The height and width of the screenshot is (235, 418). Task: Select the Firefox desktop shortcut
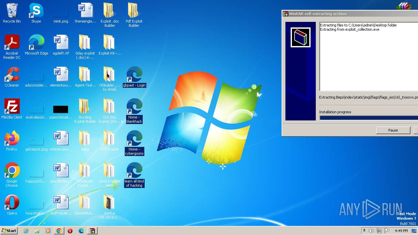(12, 141)
